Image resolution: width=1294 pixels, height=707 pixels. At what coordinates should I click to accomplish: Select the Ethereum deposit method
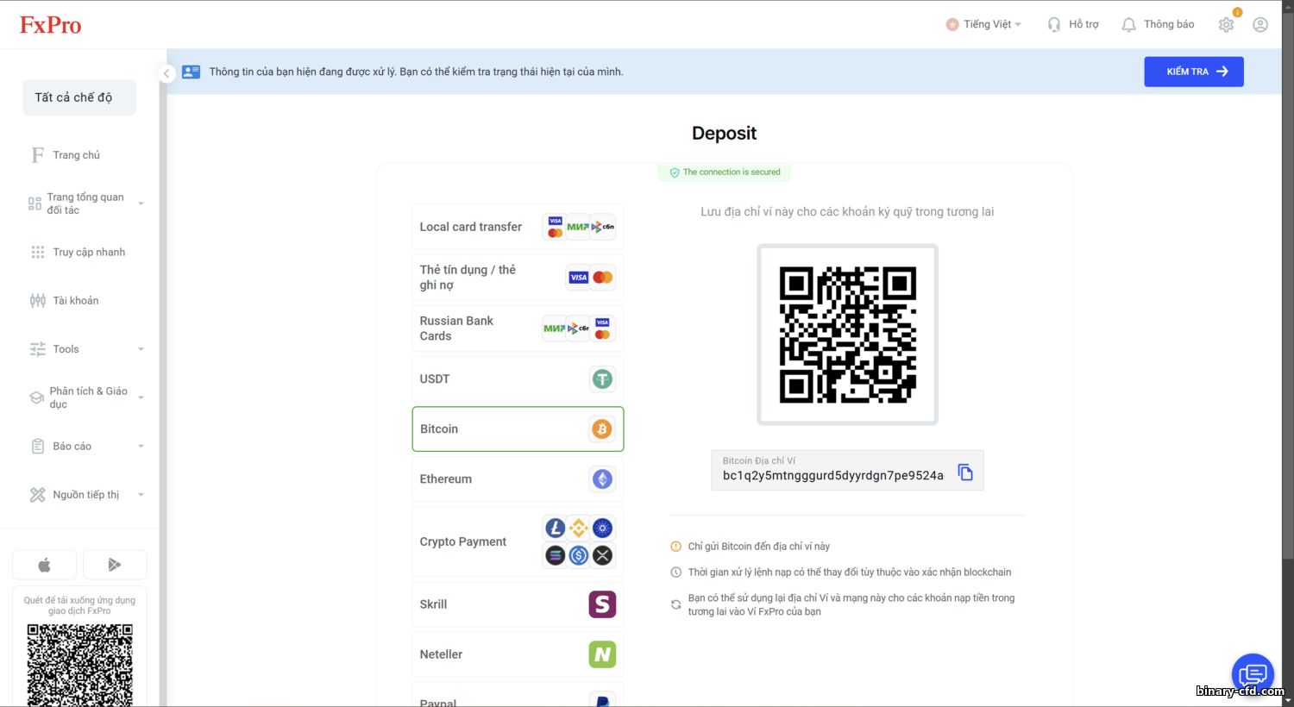pyautogui.click(x=518, y=479)
